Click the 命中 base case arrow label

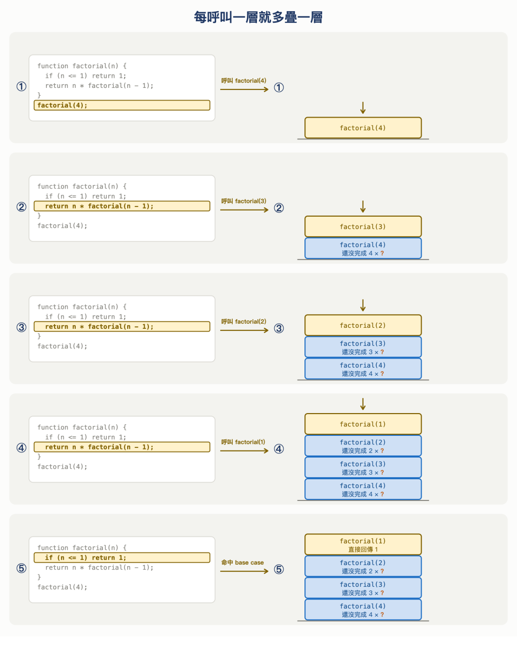242,563
